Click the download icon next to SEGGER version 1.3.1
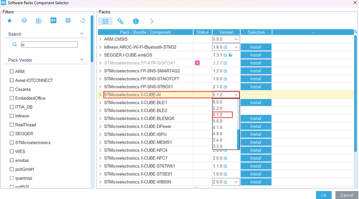Viewport: 359px width, 199px height. point(225,55)
